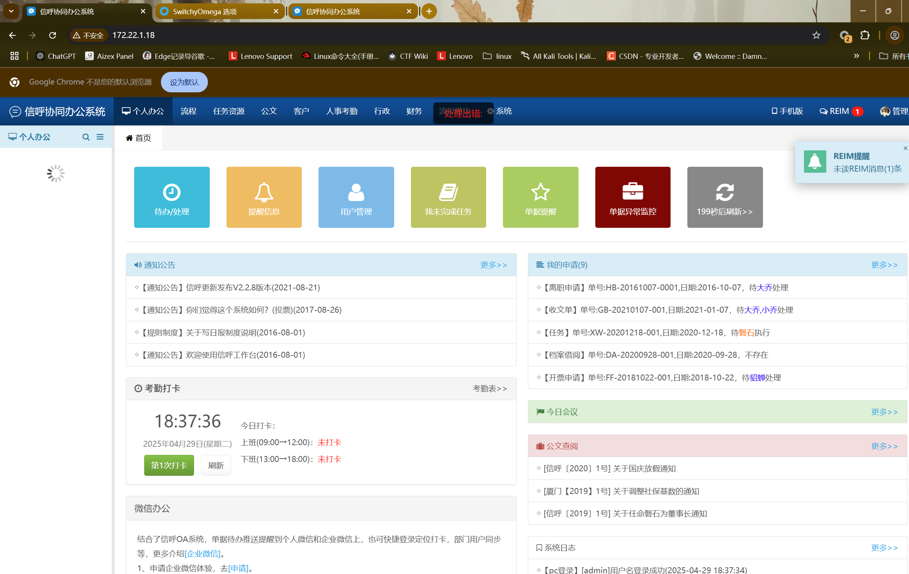
Task: Click the 单据提醒 star tile
Action: 540,197
